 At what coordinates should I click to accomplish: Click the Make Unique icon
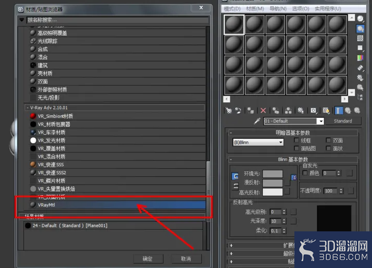tap(288, 111)
